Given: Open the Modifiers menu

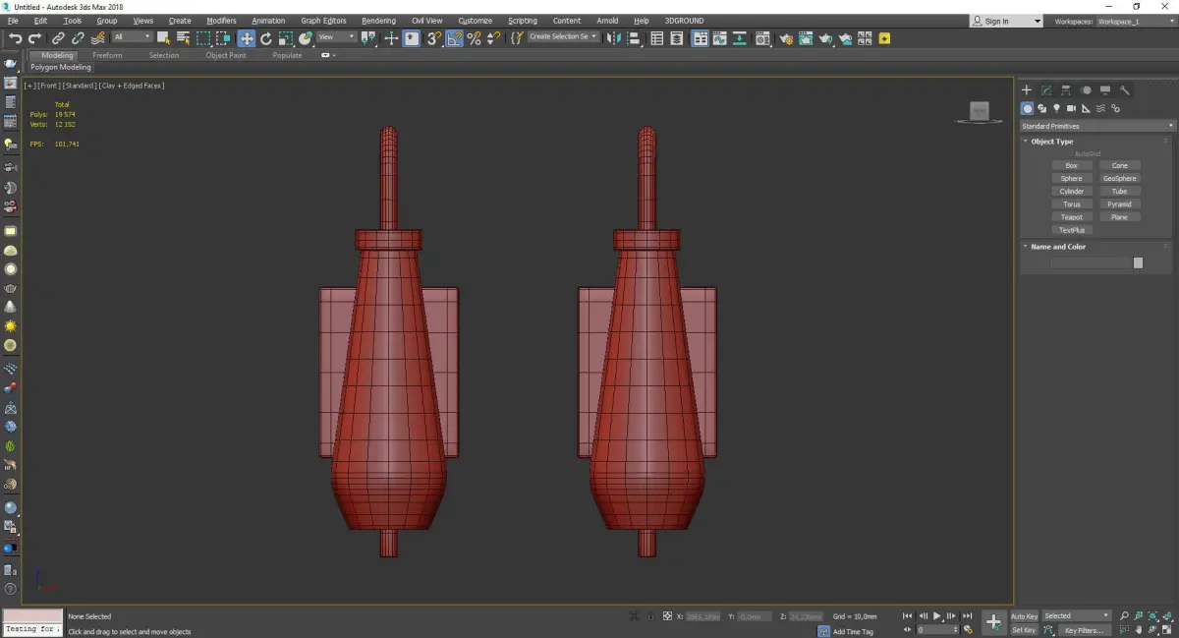Looking at the screenshot, I should click(x=221, y=21).
